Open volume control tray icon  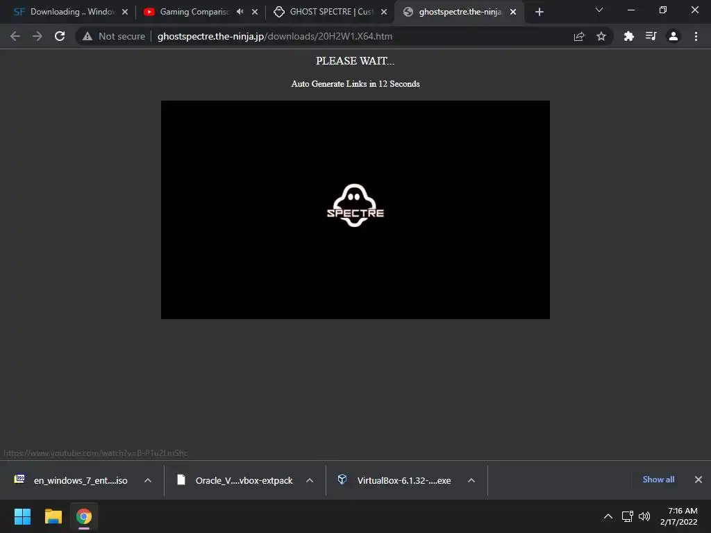click(x=644, y=516)
